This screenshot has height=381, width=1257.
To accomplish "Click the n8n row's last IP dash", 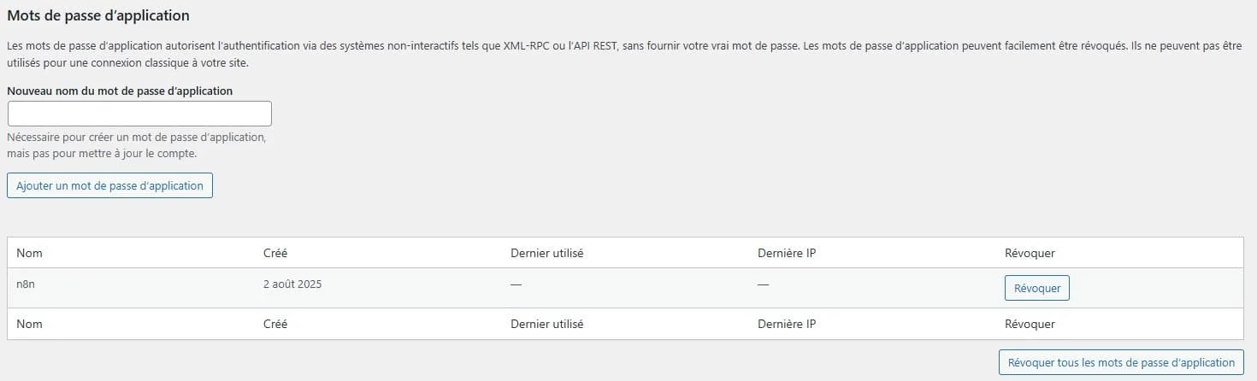I will tap(763, 284).
